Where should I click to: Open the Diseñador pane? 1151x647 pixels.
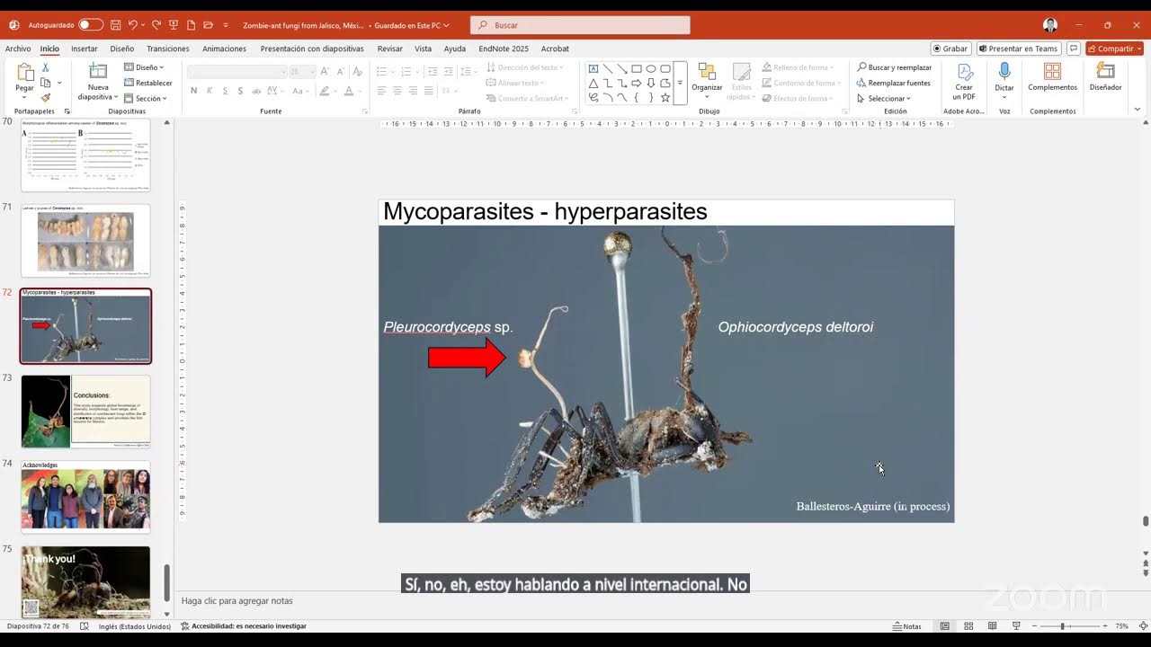1105,77
